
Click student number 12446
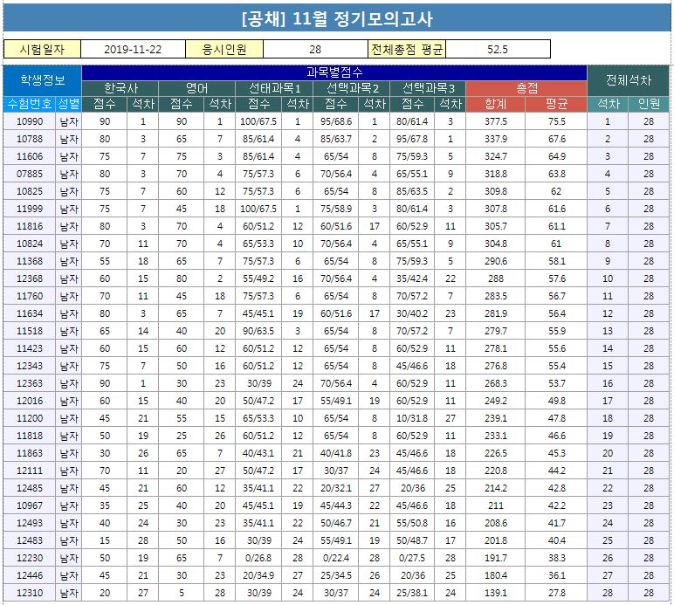pyautogui.click(x=29, y=575)
